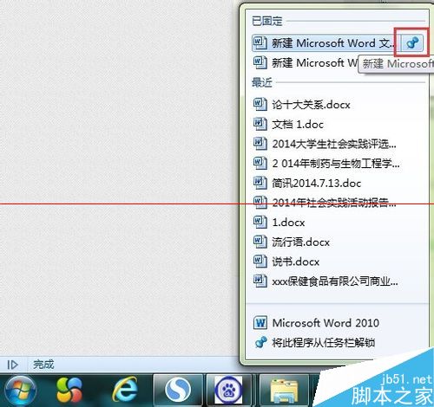Click the 完成 status bar text
Screen dimensions: 434x407
(x=43, y=365)
